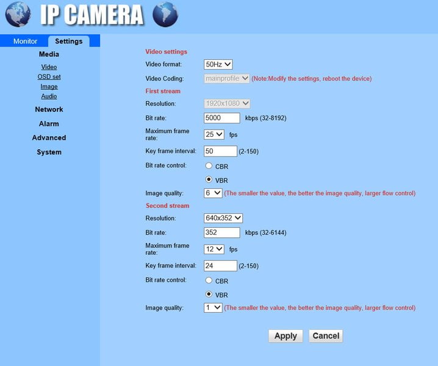Open the Video settings link
Image resolution: width=438 pixels, height=366 pixels.
[x=49, y=67]
